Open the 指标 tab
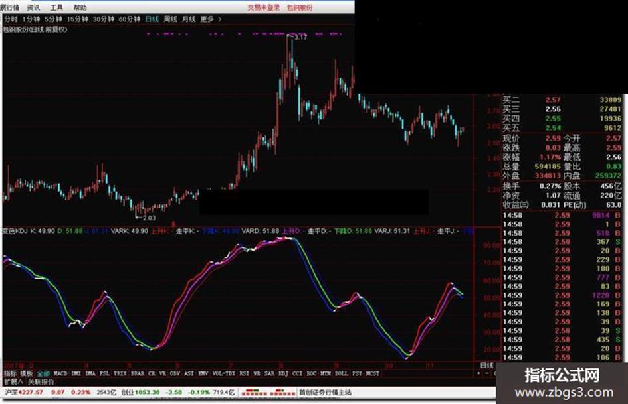This screenshot has height=404, width=628. (11, 373)
